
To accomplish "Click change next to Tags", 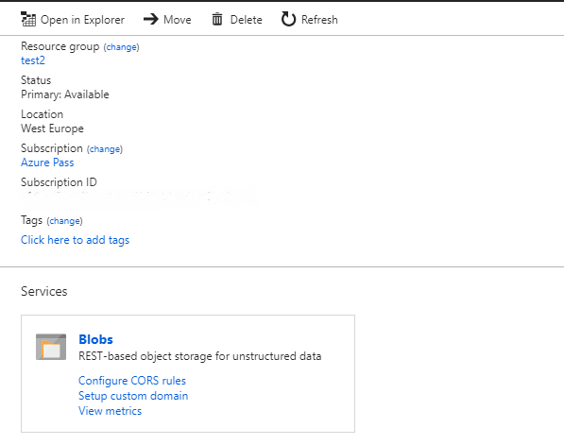I will 65,220.
